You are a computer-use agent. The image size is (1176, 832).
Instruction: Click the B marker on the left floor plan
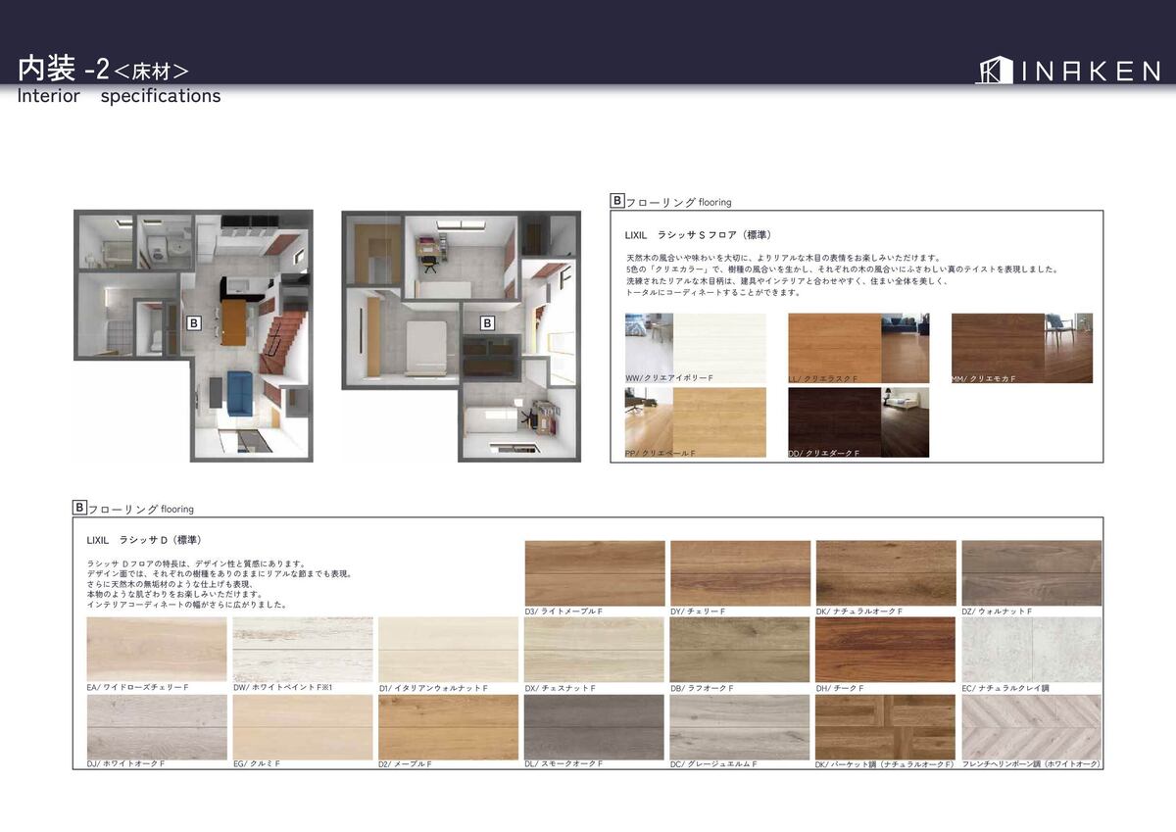coord(194,321)
